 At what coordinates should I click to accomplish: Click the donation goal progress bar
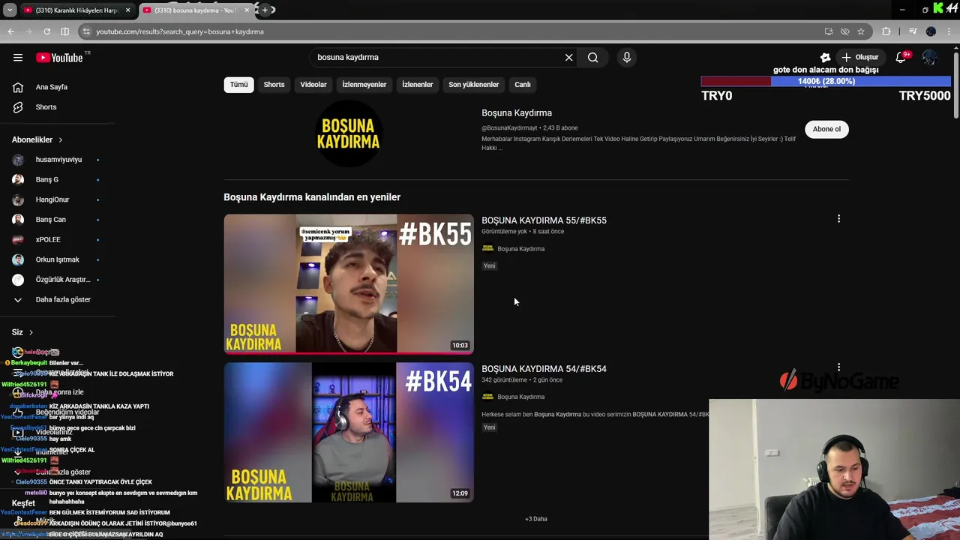point(826,81)
